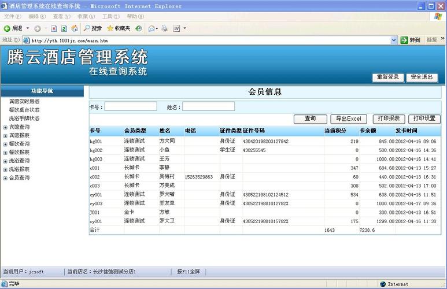Click the 卡余额 column header
447x289 pixels.
tap(368, 131)
